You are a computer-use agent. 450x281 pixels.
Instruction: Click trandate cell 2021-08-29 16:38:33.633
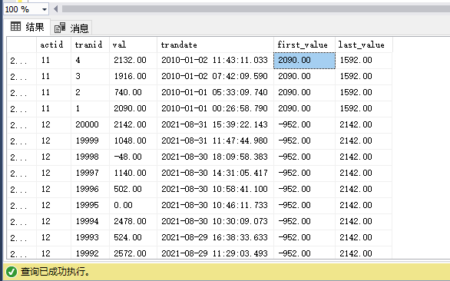(215, 237)
